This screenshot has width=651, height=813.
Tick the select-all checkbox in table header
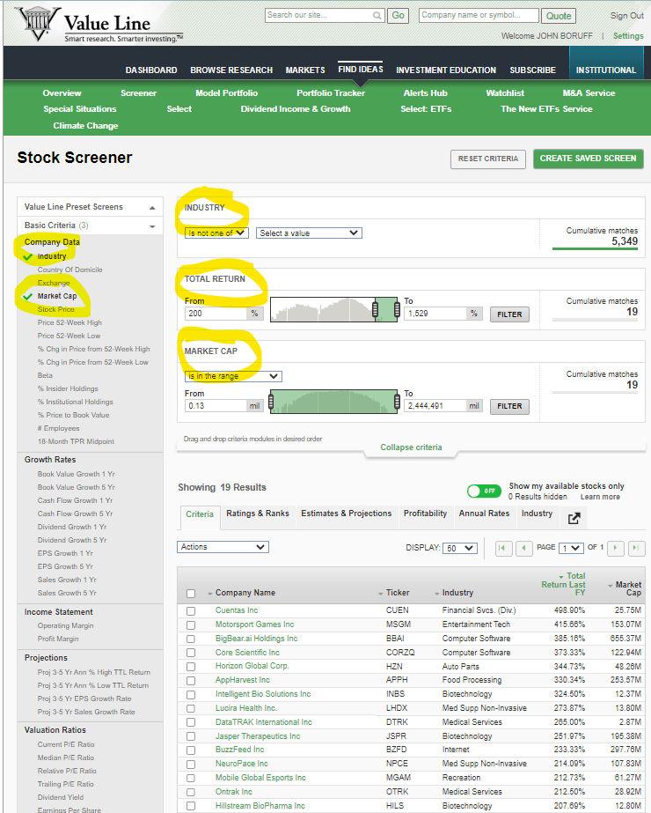tap(191, 594)
